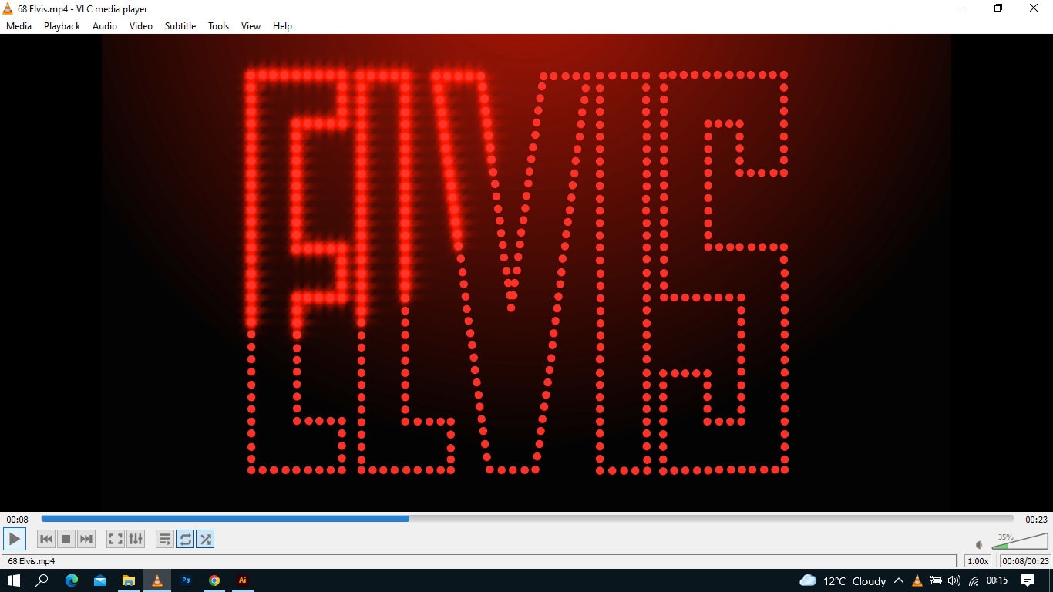Select VLC taskbar icon
Viewport: 1053px width, 592px height.
[157, 580]
